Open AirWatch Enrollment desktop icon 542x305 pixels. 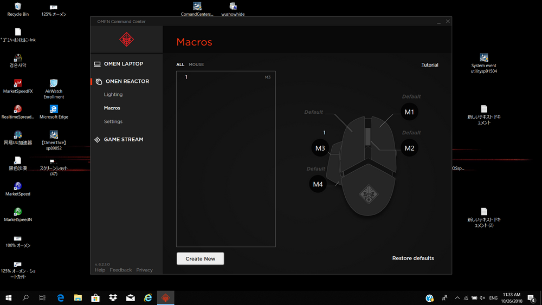(x=54, y=89)
